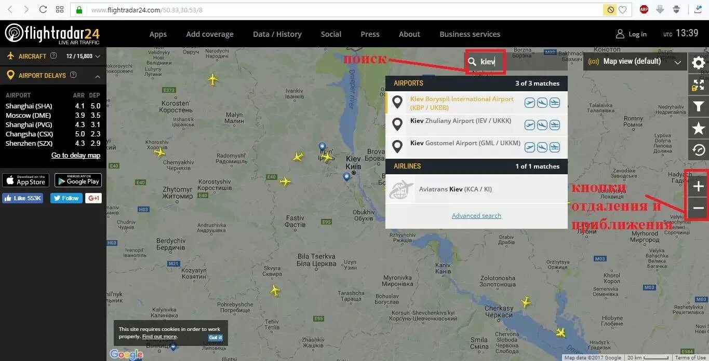This screenshot has width=709, height=361.
Task: Open the map settings gear
Action: (x=699, y=63)
